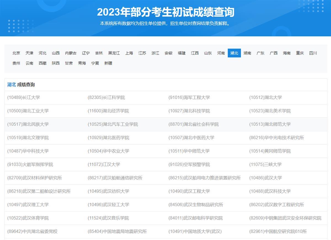Screen dimensions: 331x240
Task: Open (10497)武汉理工大学 score query
Action: (x=28, y=204)
